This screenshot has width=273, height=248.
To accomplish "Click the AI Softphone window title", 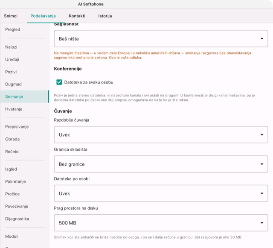I will click(91, 4).
